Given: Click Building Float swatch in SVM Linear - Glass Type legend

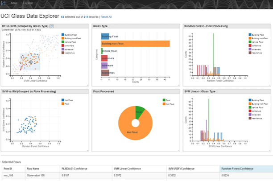Looking at the screenshot, I should [250, 100].
